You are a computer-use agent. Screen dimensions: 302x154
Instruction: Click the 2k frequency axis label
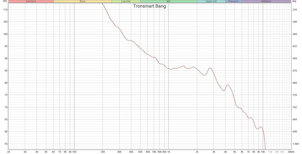point(197,152)
